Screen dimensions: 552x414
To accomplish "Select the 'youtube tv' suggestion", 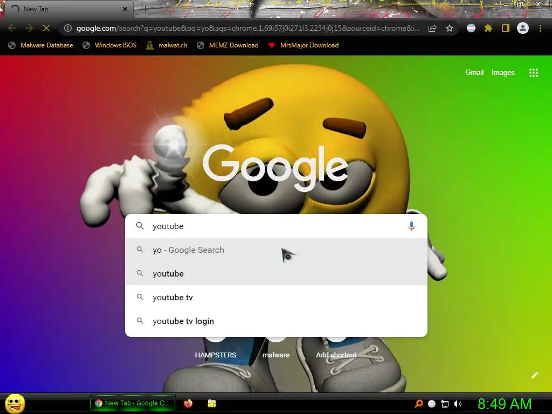I will (276, 298).
